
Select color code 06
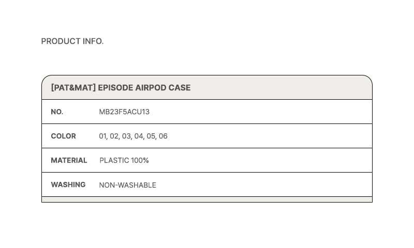coord(163,136)
